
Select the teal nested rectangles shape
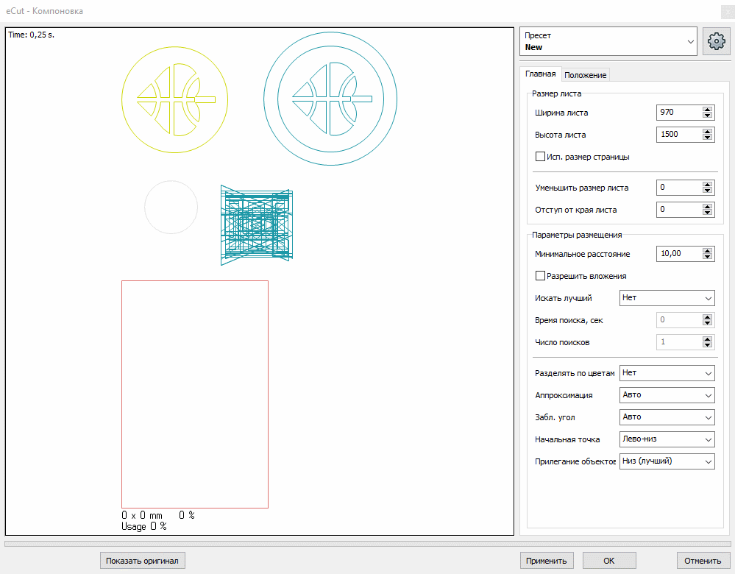coord(257,225)
